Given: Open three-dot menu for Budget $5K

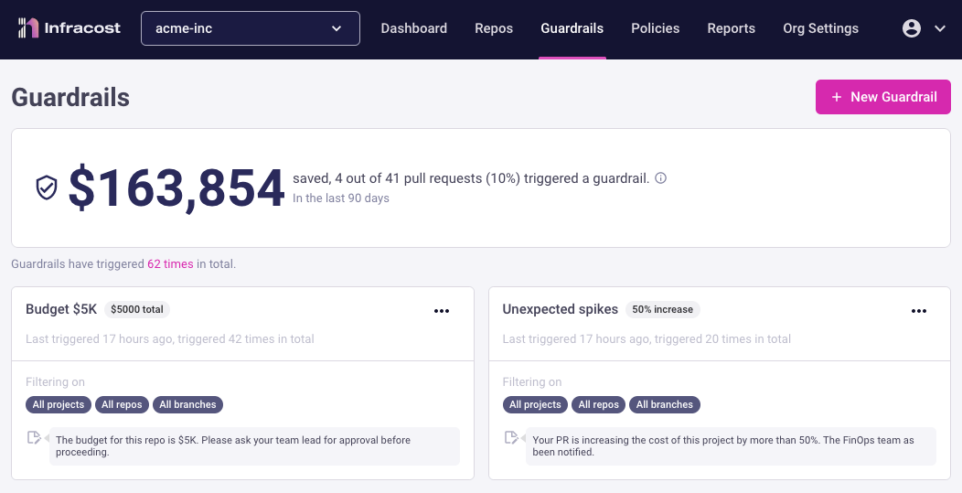Looking at the screenshot, I should click(x=442, y=311).
